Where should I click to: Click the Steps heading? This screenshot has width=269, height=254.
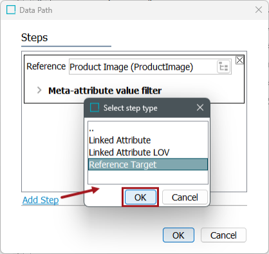click(x=34, y=37)
